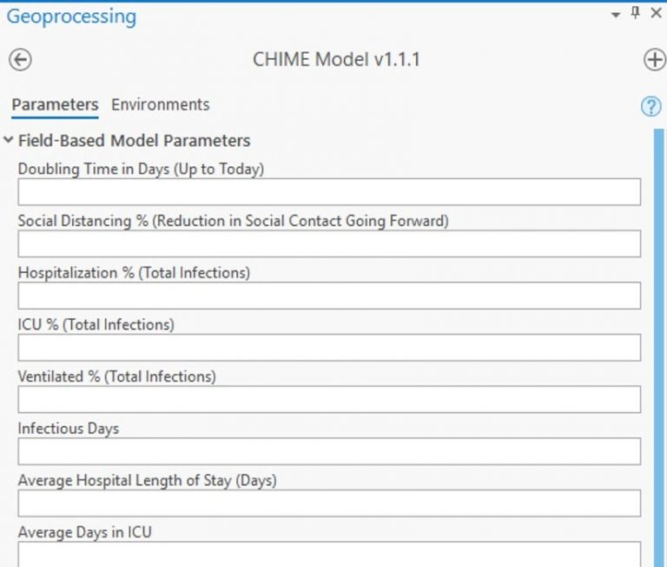Click the back arrow icon

(20, 60)
